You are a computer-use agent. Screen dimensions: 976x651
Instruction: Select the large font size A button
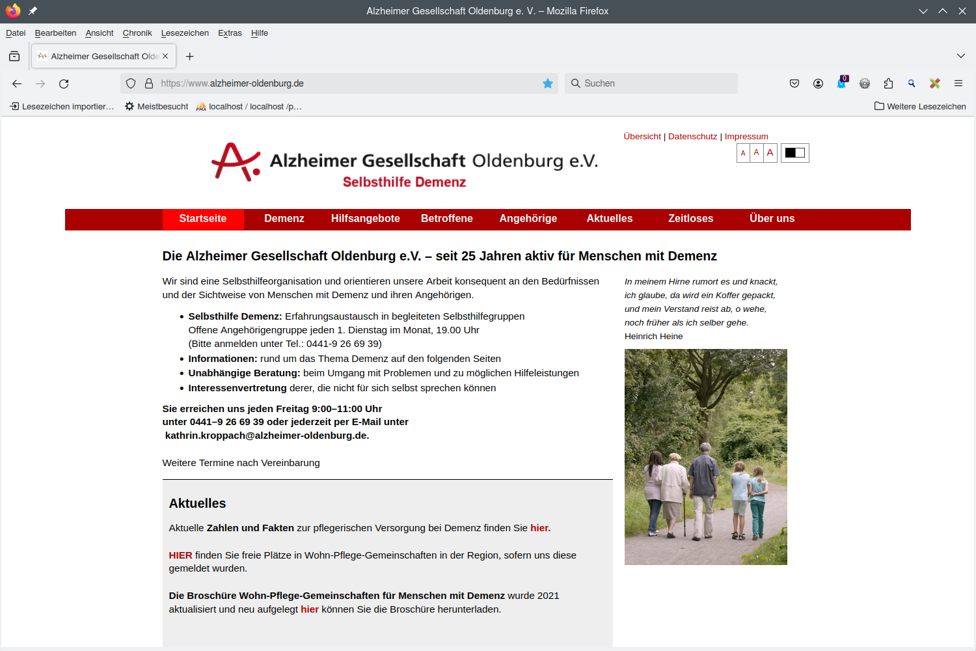click(770, 153)
